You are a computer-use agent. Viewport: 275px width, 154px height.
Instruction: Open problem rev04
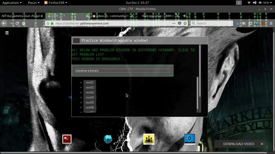90,98
